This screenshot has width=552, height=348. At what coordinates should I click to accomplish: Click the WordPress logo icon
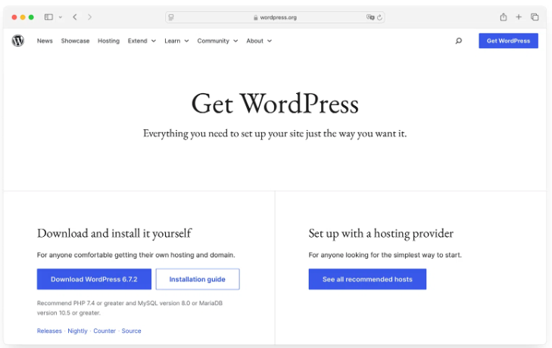click(x=18, y=41)
